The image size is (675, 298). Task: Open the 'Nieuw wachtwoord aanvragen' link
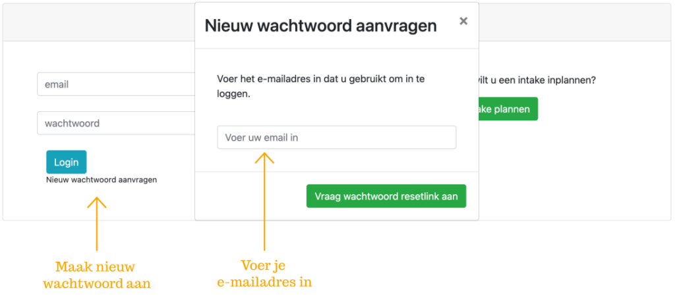click(102, 180)
